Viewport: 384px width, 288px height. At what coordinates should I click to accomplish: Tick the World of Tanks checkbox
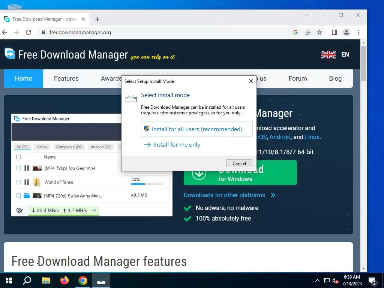tap(19, 182)
